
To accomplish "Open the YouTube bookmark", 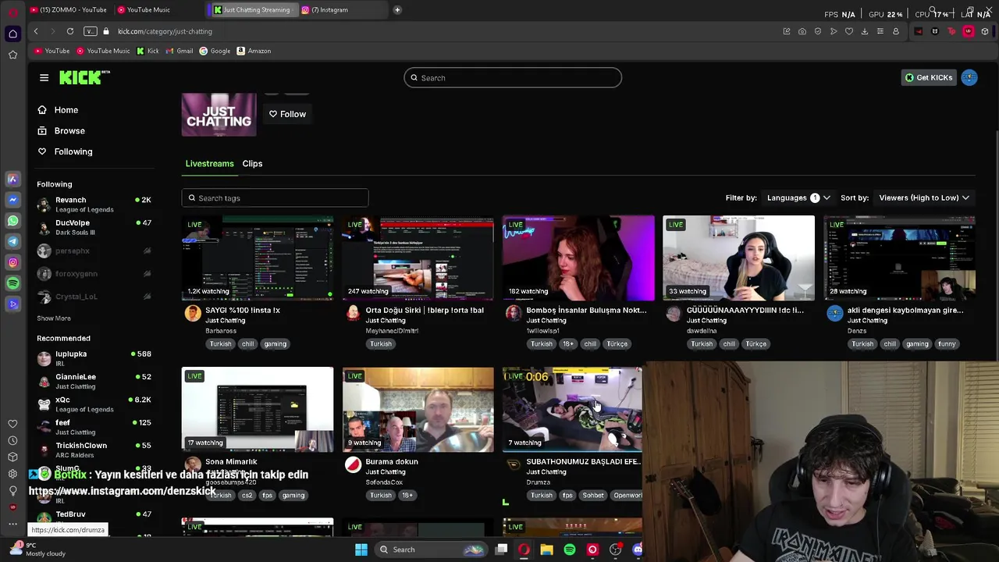I will (x=52, y=51).
